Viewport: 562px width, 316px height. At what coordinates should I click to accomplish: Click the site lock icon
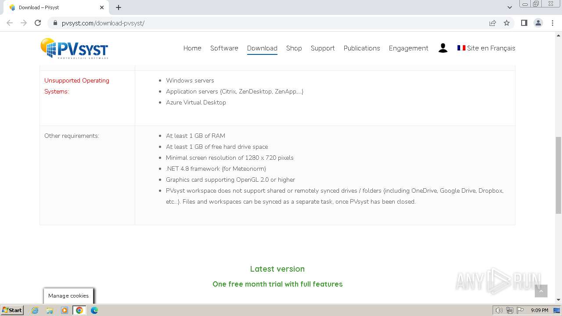[x=55, y=23]
